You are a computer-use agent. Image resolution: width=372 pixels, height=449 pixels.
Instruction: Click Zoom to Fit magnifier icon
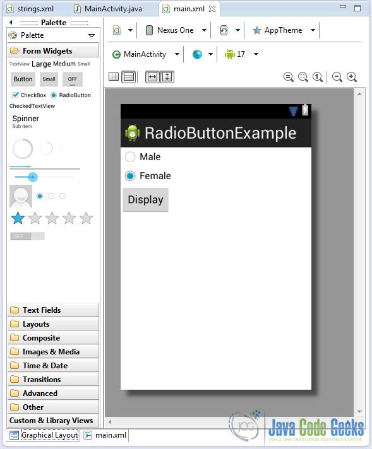coord(303,77)
